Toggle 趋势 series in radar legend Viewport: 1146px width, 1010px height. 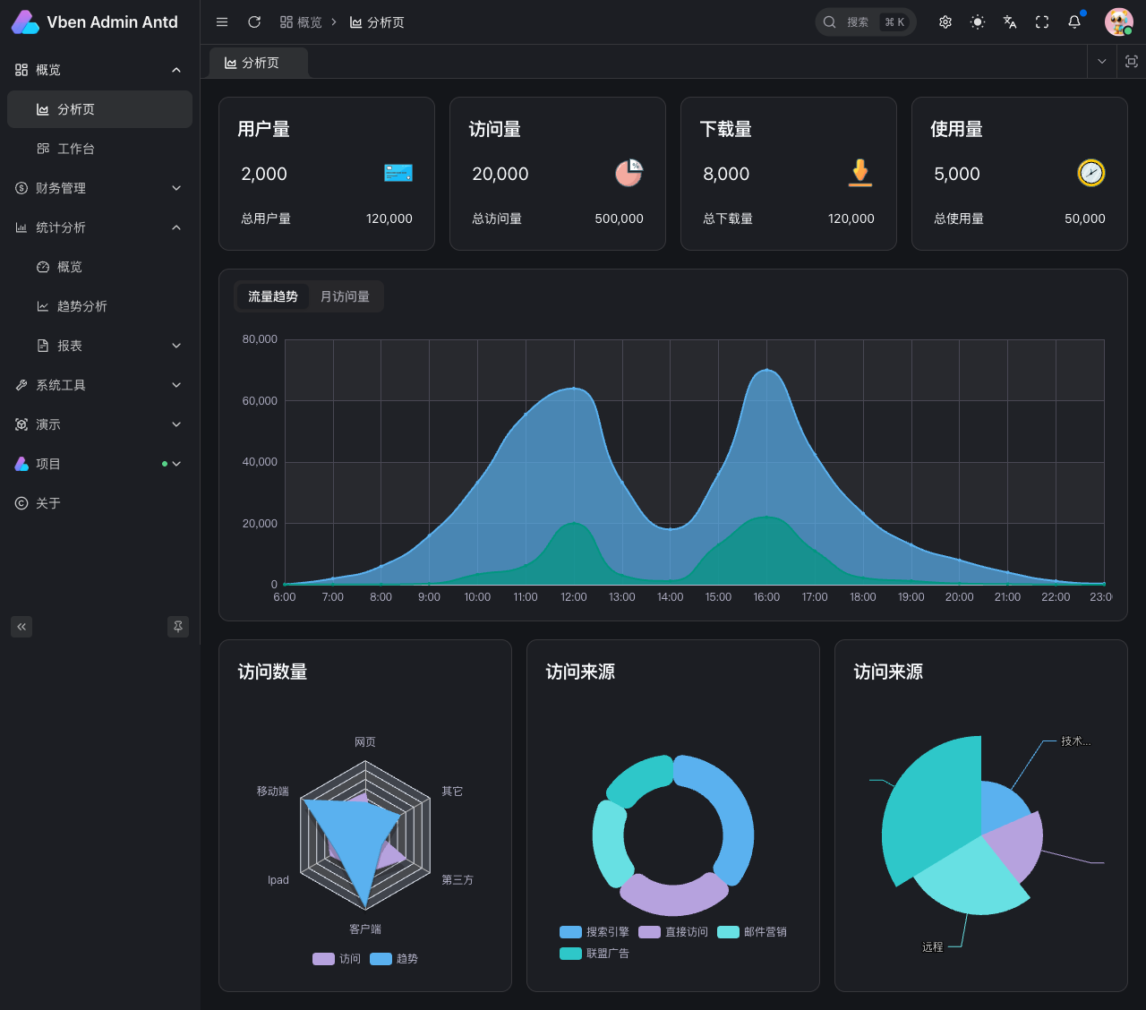click(394, 959)
